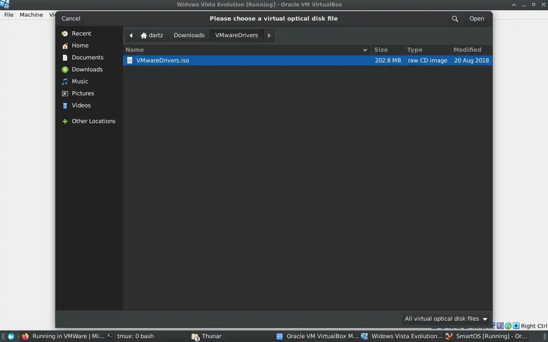Screen dimensions: 548x342
Task: Click VMwareDrivers path button
Action: (236, 35)
